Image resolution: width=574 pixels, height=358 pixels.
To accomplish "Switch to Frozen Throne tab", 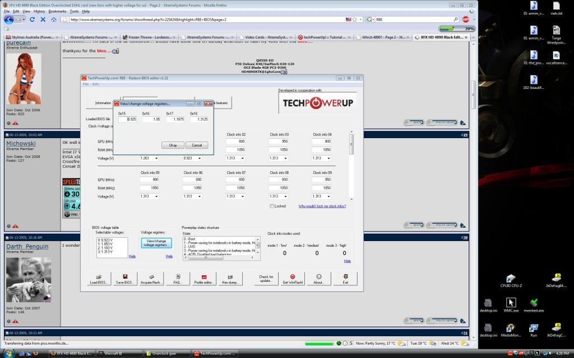I will pos(149,37).
